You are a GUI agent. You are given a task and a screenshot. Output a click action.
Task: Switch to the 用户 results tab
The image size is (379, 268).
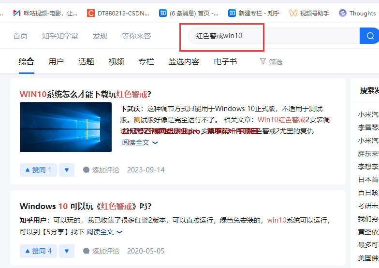point(56,61)
